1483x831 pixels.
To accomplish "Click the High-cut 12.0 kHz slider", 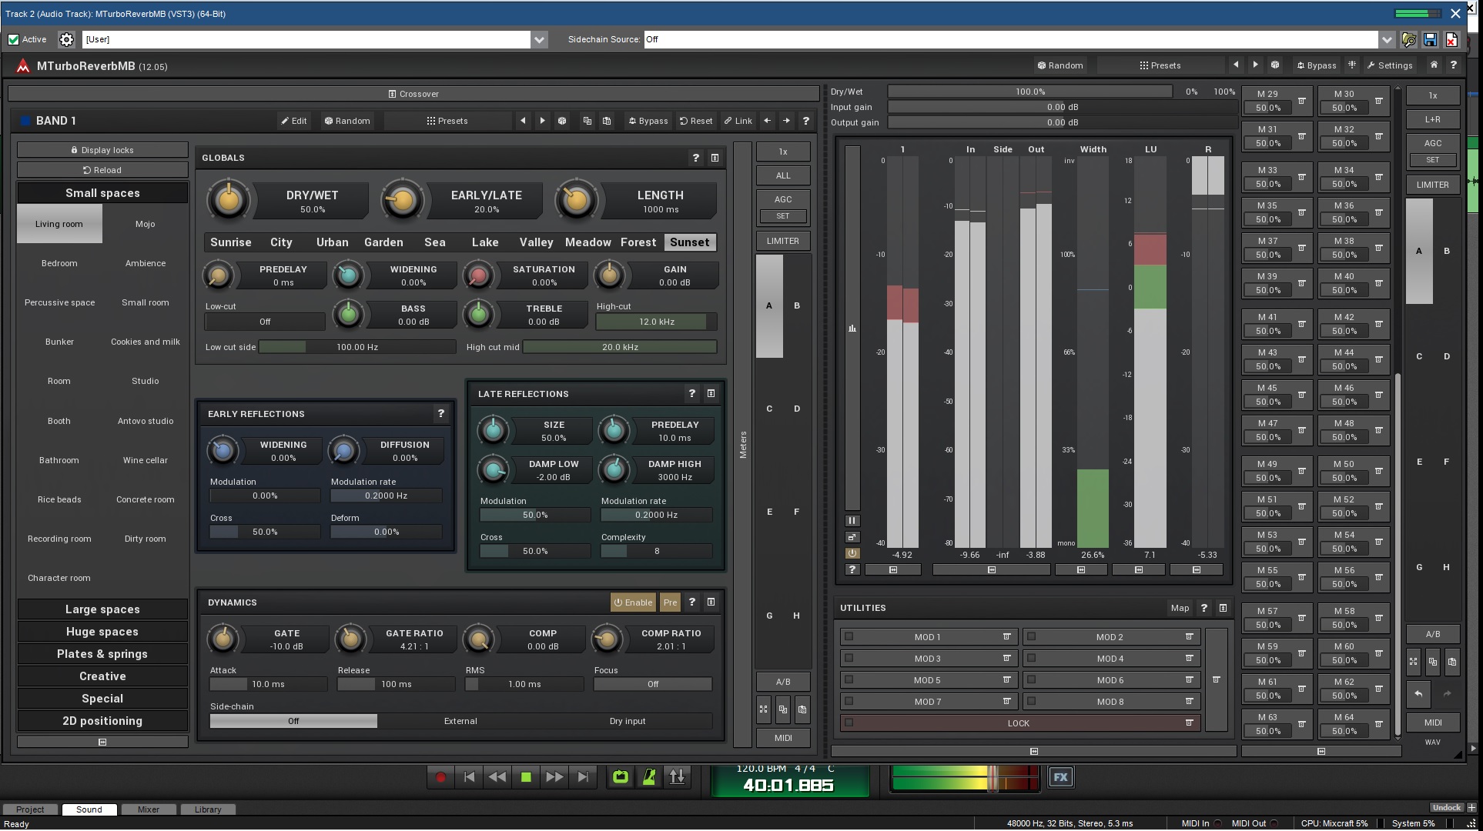I will click(x=656, y=322).
